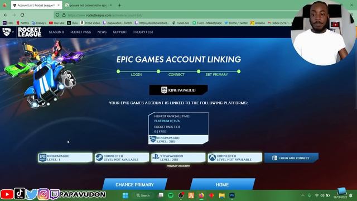Open File Explorer from the taskbar

tap(222, 195)
